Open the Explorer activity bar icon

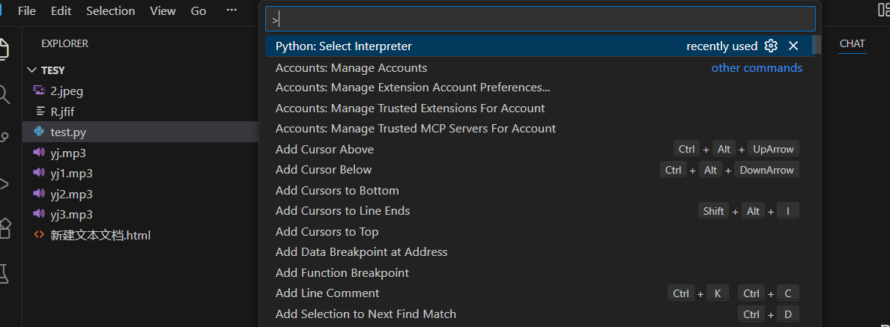[x=4, y=49]
